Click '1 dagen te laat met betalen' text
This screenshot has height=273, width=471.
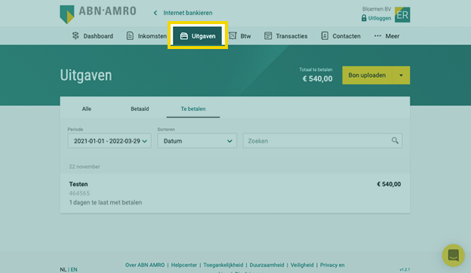tap(106, 203)
